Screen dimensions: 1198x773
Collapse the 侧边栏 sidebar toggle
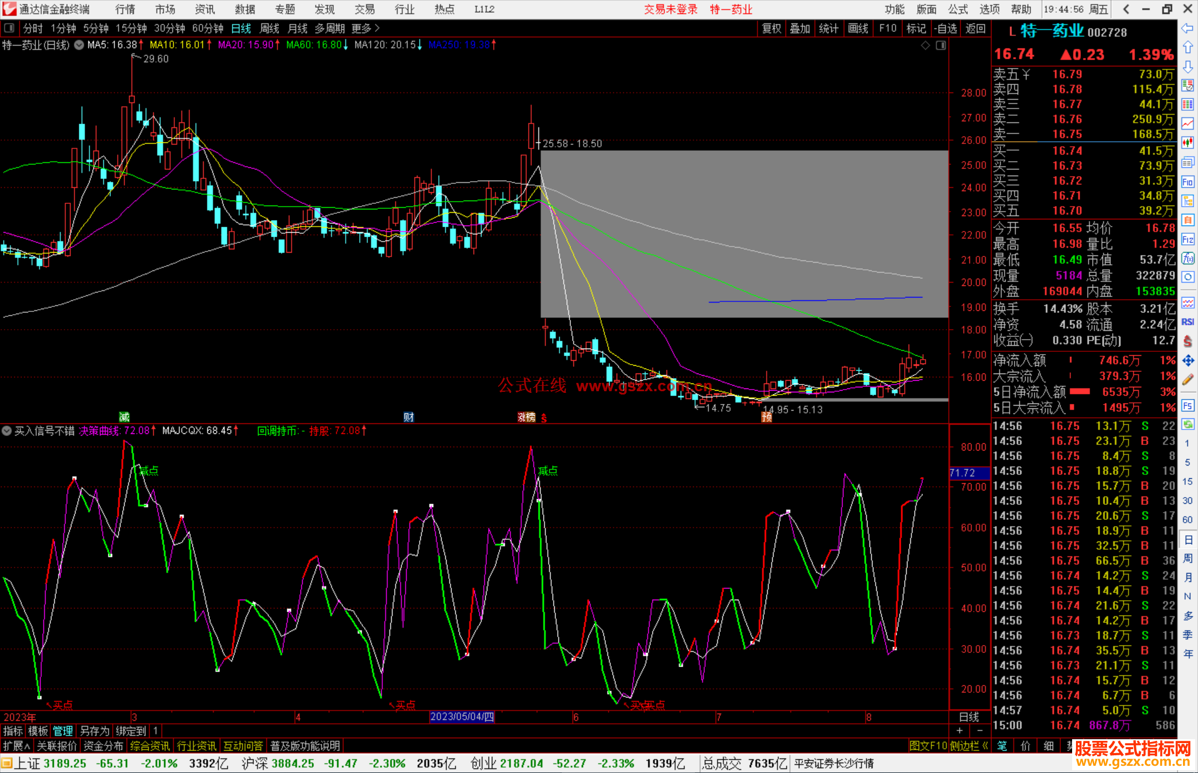(x=969, y=746)
